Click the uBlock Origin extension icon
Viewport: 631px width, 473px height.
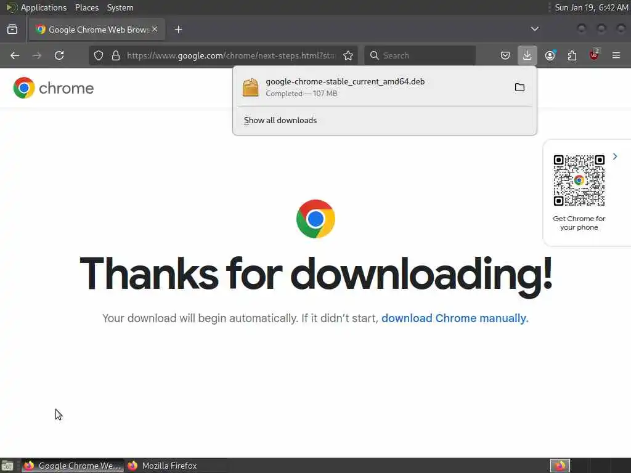click(x=595, y=55)
